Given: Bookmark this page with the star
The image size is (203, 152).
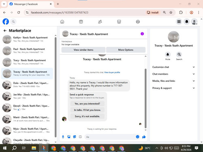Looking at the screenshot, I should click(x=171, y=13).
